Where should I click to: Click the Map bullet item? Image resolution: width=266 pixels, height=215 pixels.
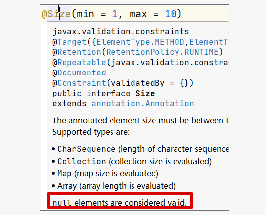coord(105,173)
